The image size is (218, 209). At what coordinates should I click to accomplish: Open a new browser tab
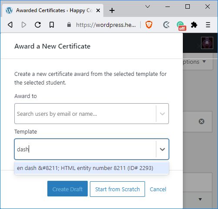pyautogui.click(x=112, y=10)
